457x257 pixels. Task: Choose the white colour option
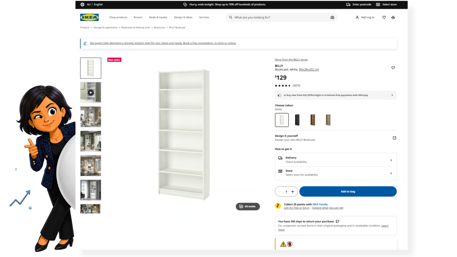[x=282, y=120]
